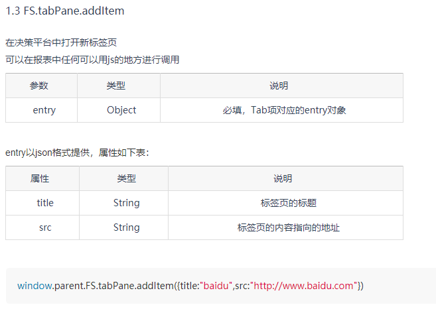The image size is (436, 311).
Task: Click the 类型 header in the first table
Action: (x=119, y=86)
